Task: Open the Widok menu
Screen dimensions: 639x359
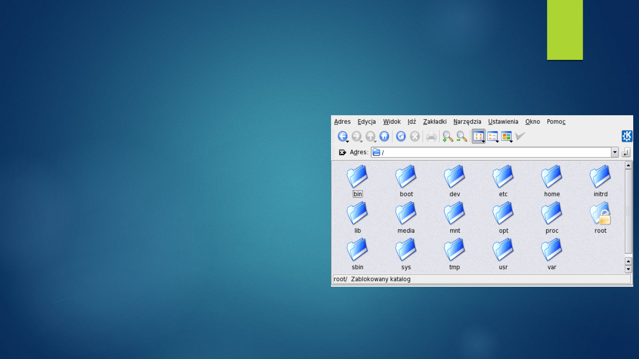Action: coord(392,121)
